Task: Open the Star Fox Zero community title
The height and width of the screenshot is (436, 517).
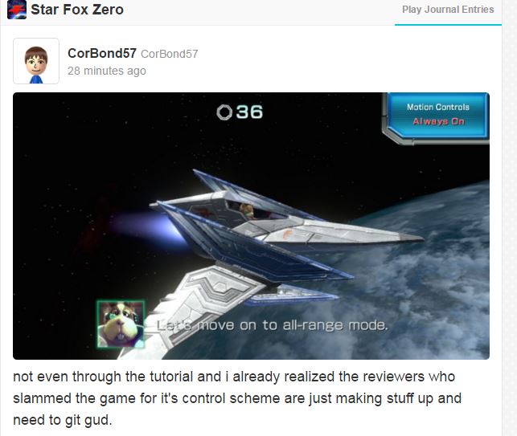Action: (x=77, y=10)
